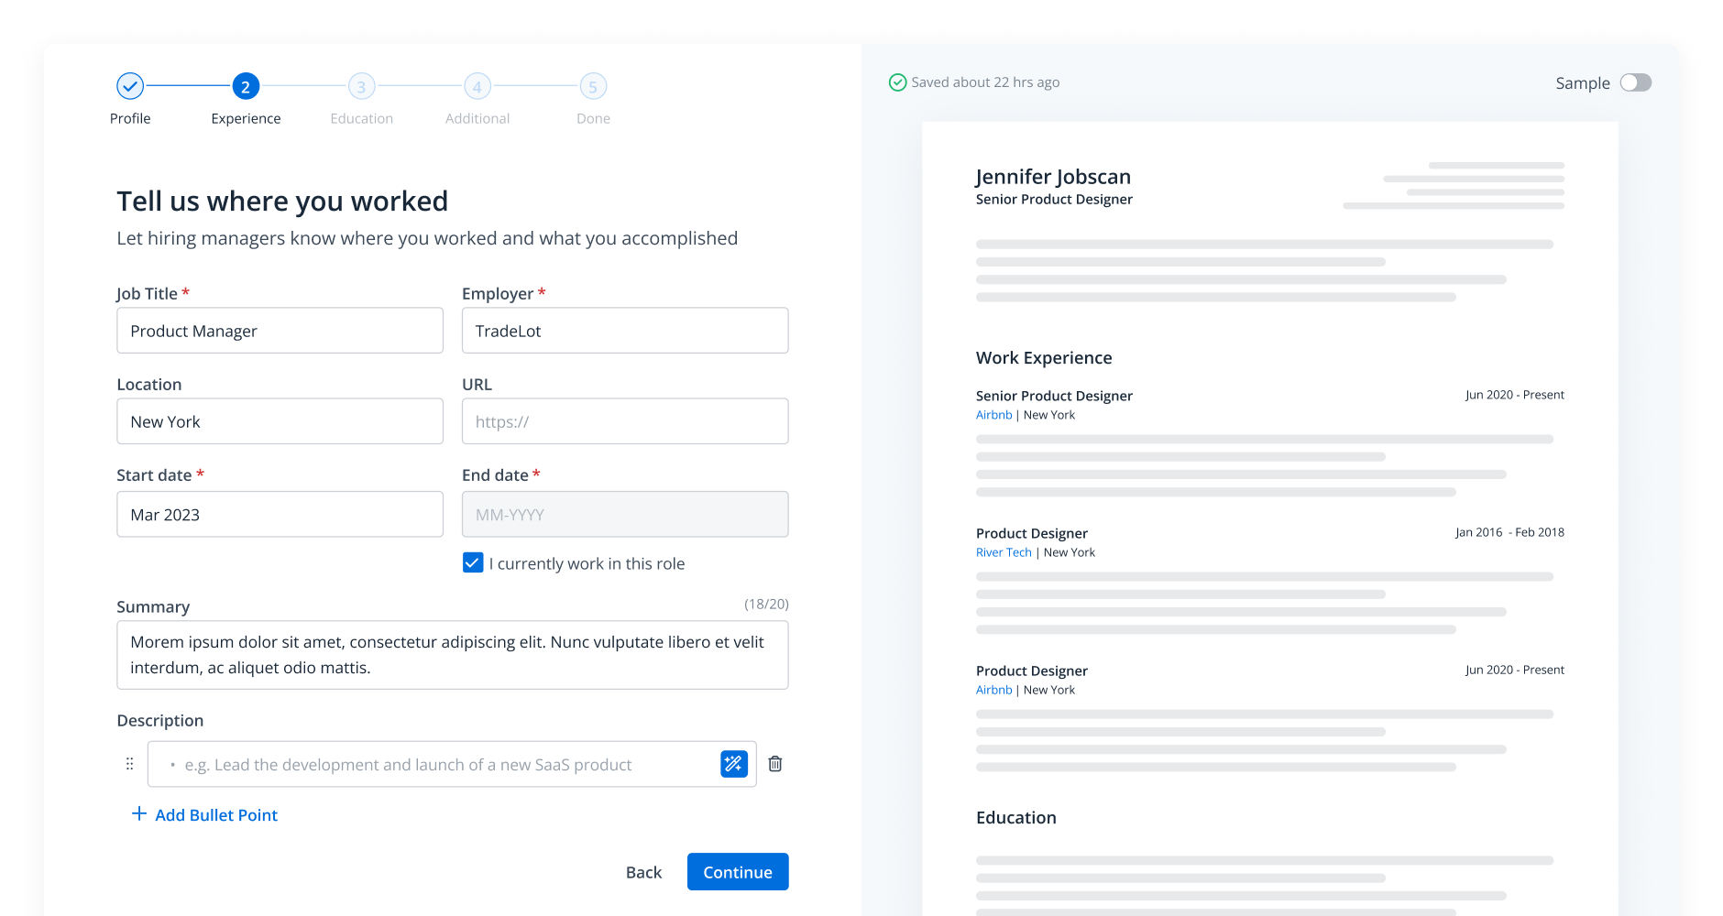Toggle the Sample switch on
The height and width of the screenshot is (916, 1723).
pos(1635,82)
